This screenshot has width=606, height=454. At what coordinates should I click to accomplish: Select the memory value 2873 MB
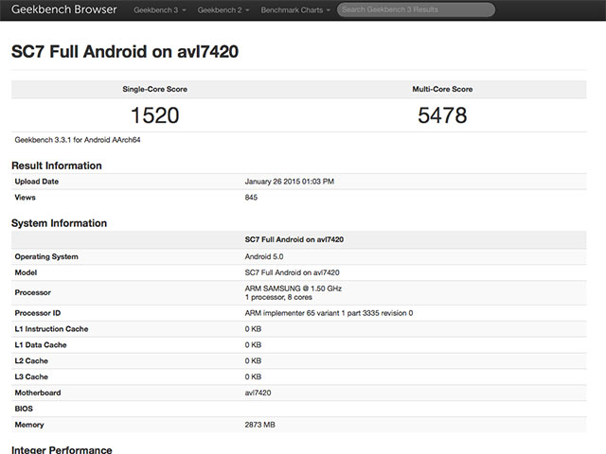(260, 425)
